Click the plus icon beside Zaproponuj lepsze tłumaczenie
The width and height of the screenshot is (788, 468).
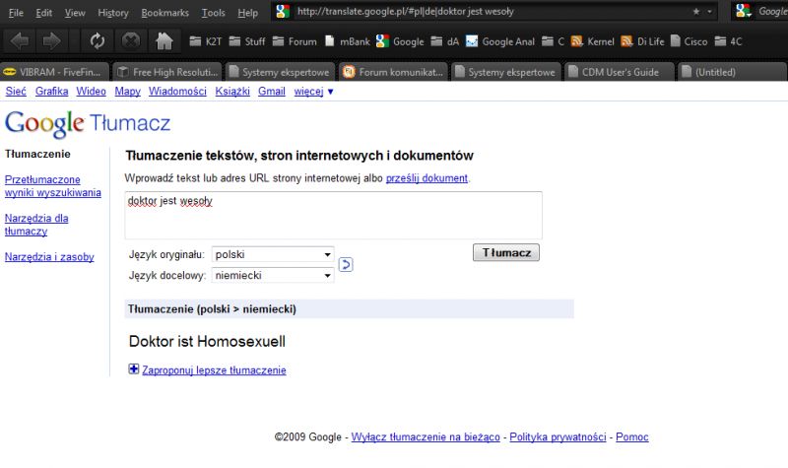click(134, 369)
